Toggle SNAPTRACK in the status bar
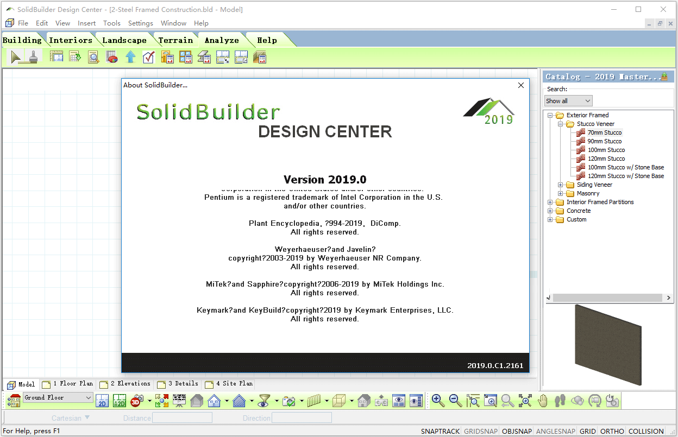This screenshot has height=437, width=678. pyautogui.click(x=440, y=432)
